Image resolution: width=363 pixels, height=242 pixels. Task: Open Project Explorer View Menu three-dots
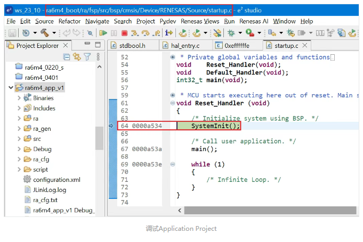[x=98, y=57]
